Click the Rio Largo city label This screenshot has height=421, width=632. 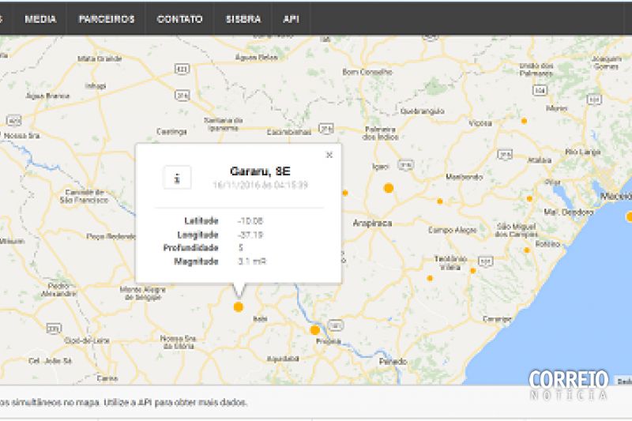coord(583,152)
